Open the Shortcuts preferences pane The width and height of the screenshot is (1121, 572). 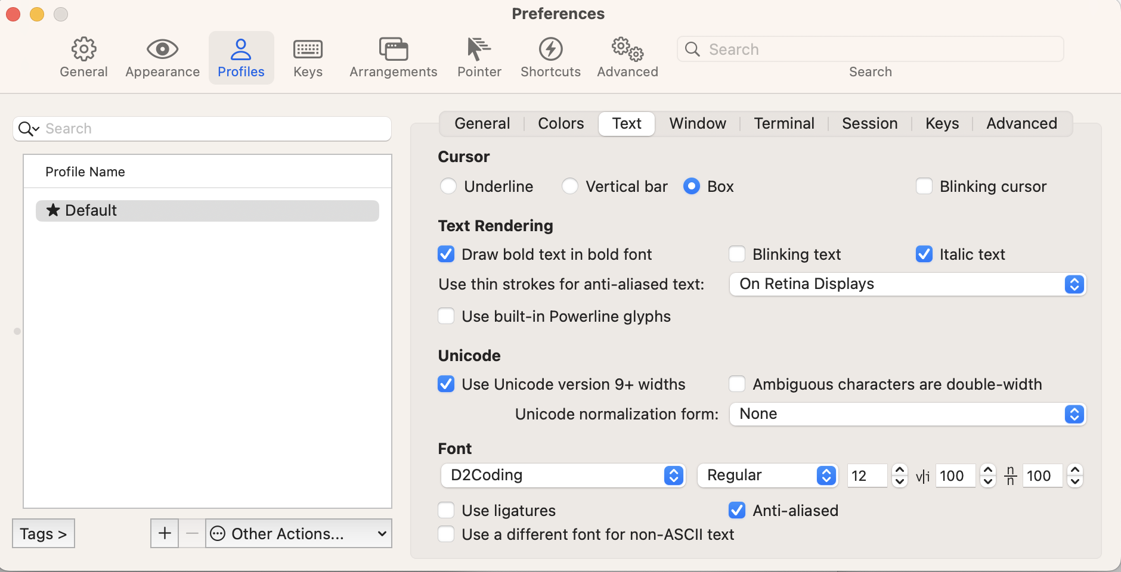pyautogui.click(x=550, y=58)
